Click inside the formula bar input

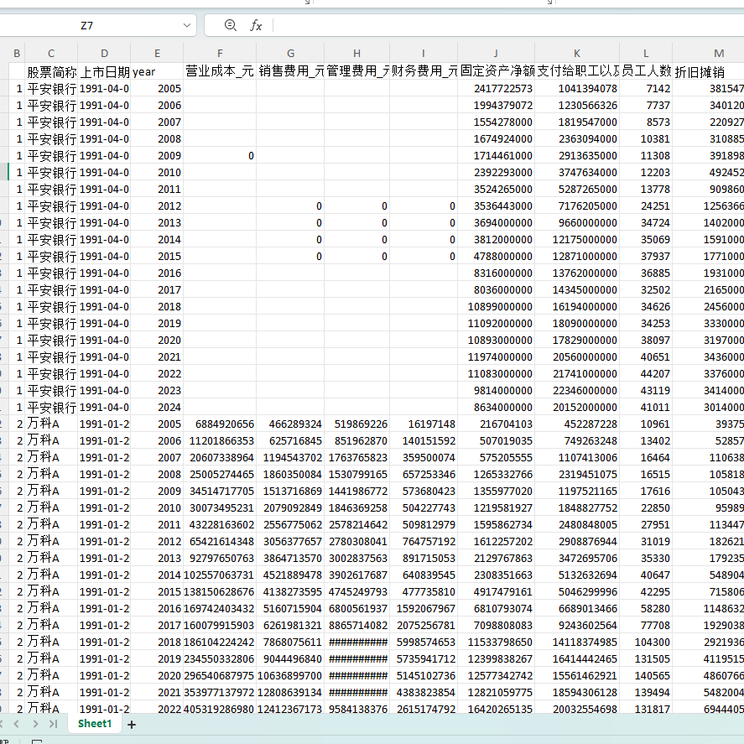click(x=503, y=26)
